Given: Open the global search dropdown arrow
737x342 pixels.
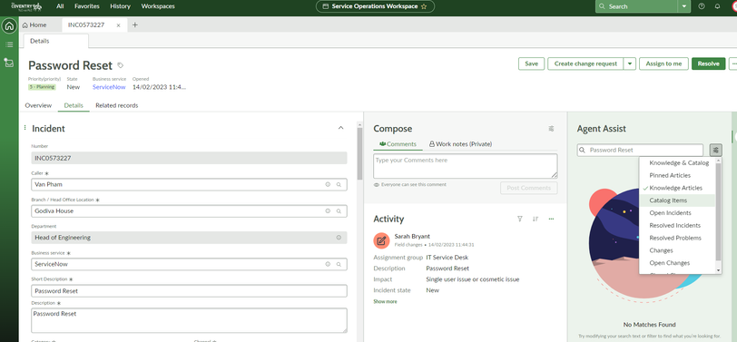Looking at the screenshot, I should point(683,6).
